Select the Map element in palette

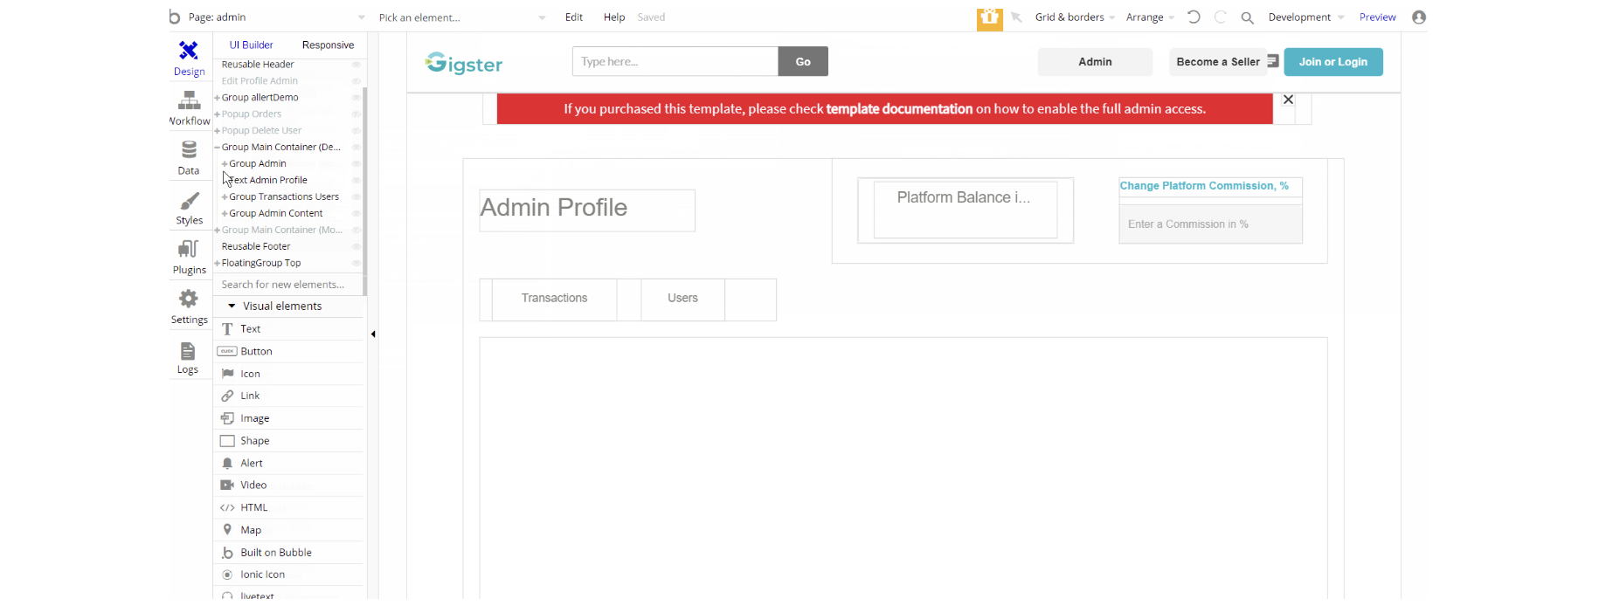(x=288, y=530)
